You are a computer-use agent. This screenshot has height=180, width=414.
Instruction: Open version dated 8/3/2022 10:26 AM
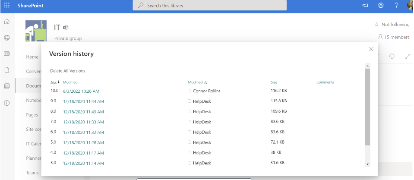coord(81,91)
